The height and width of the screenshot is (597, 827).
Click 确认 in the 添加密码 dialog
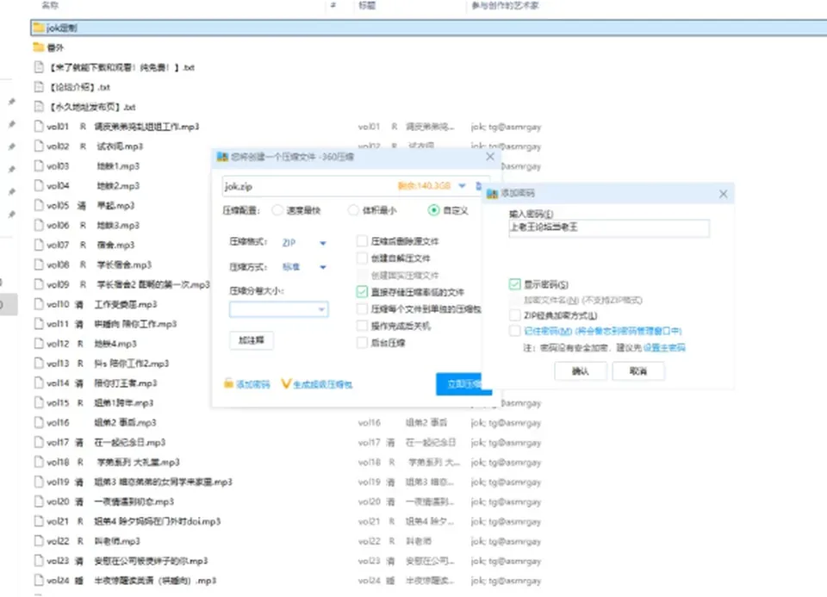581,371
